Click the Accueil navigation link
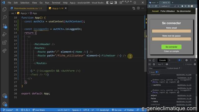 (x=155, y=11)
